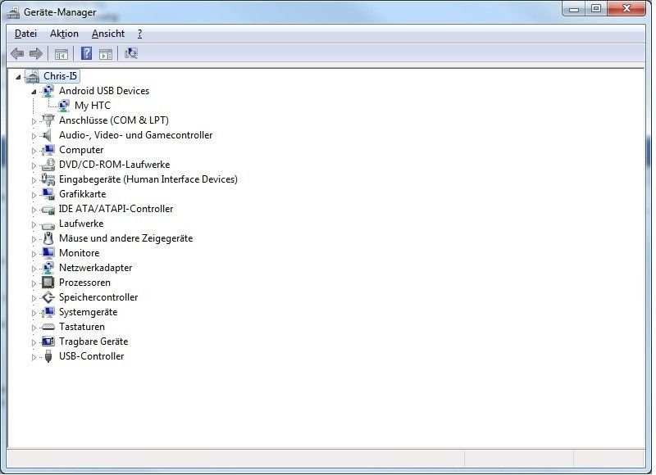Click the Audio-, Video- und Gamecontroller speaker icon
The image size is (656, 475).
pyautogui.click(x=48, y=135)
